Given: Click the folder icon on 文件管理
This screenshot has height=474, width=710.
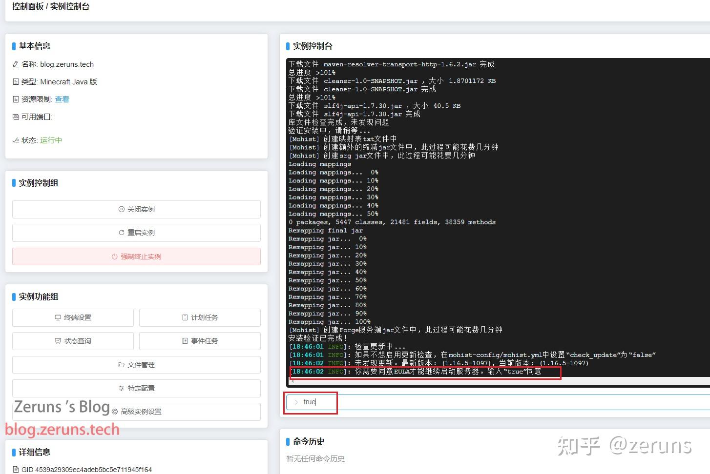Looking at the screenshot, I should (x=121, y=364).
